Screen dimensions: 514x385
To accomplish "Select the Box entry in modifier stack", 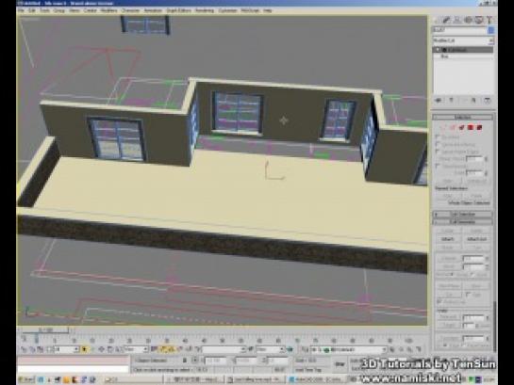I will pyautogui.click(x=444, y=56).
